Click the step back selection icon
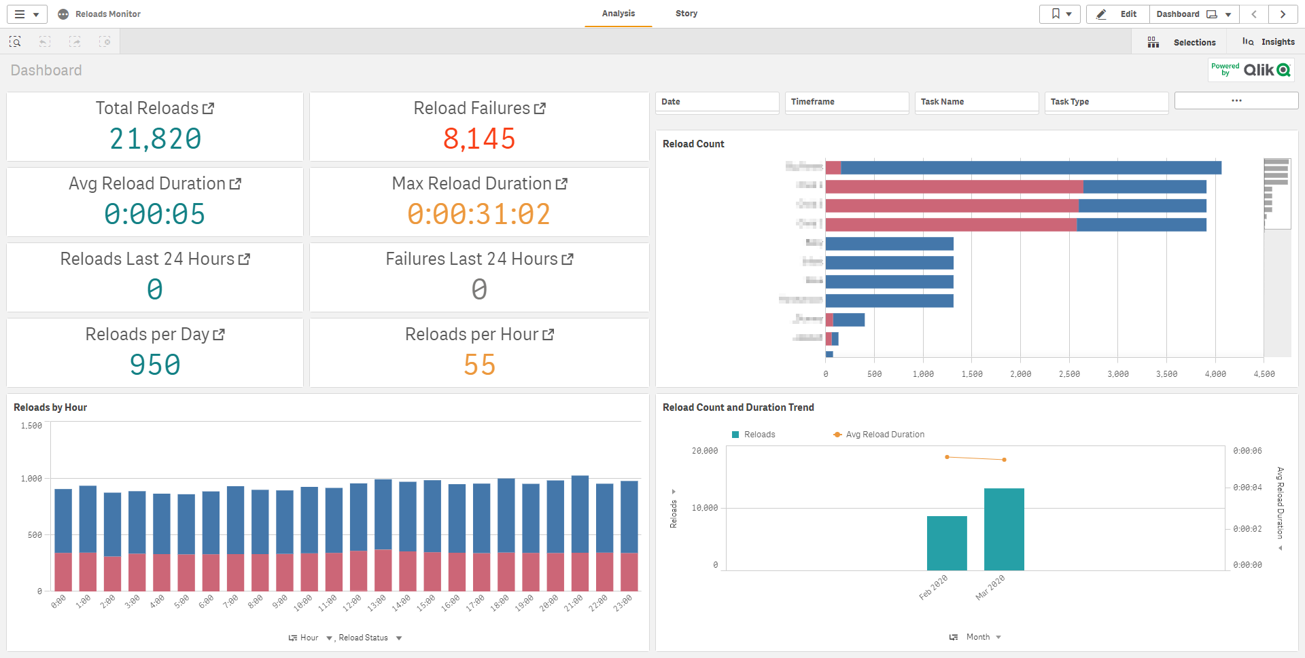 [45, 42]
